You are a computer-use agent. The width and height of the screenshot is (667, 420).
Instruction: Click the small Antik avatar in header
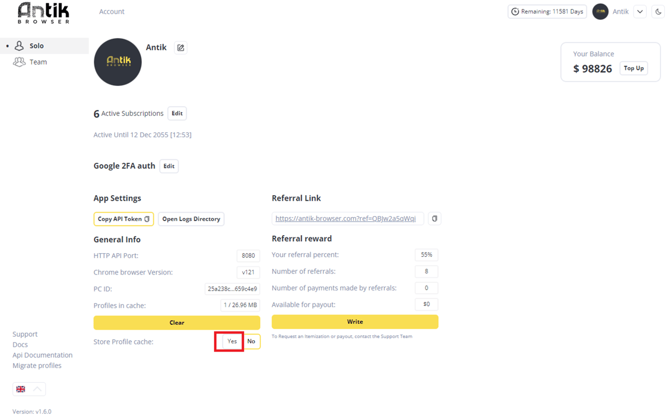pos(600,11)
